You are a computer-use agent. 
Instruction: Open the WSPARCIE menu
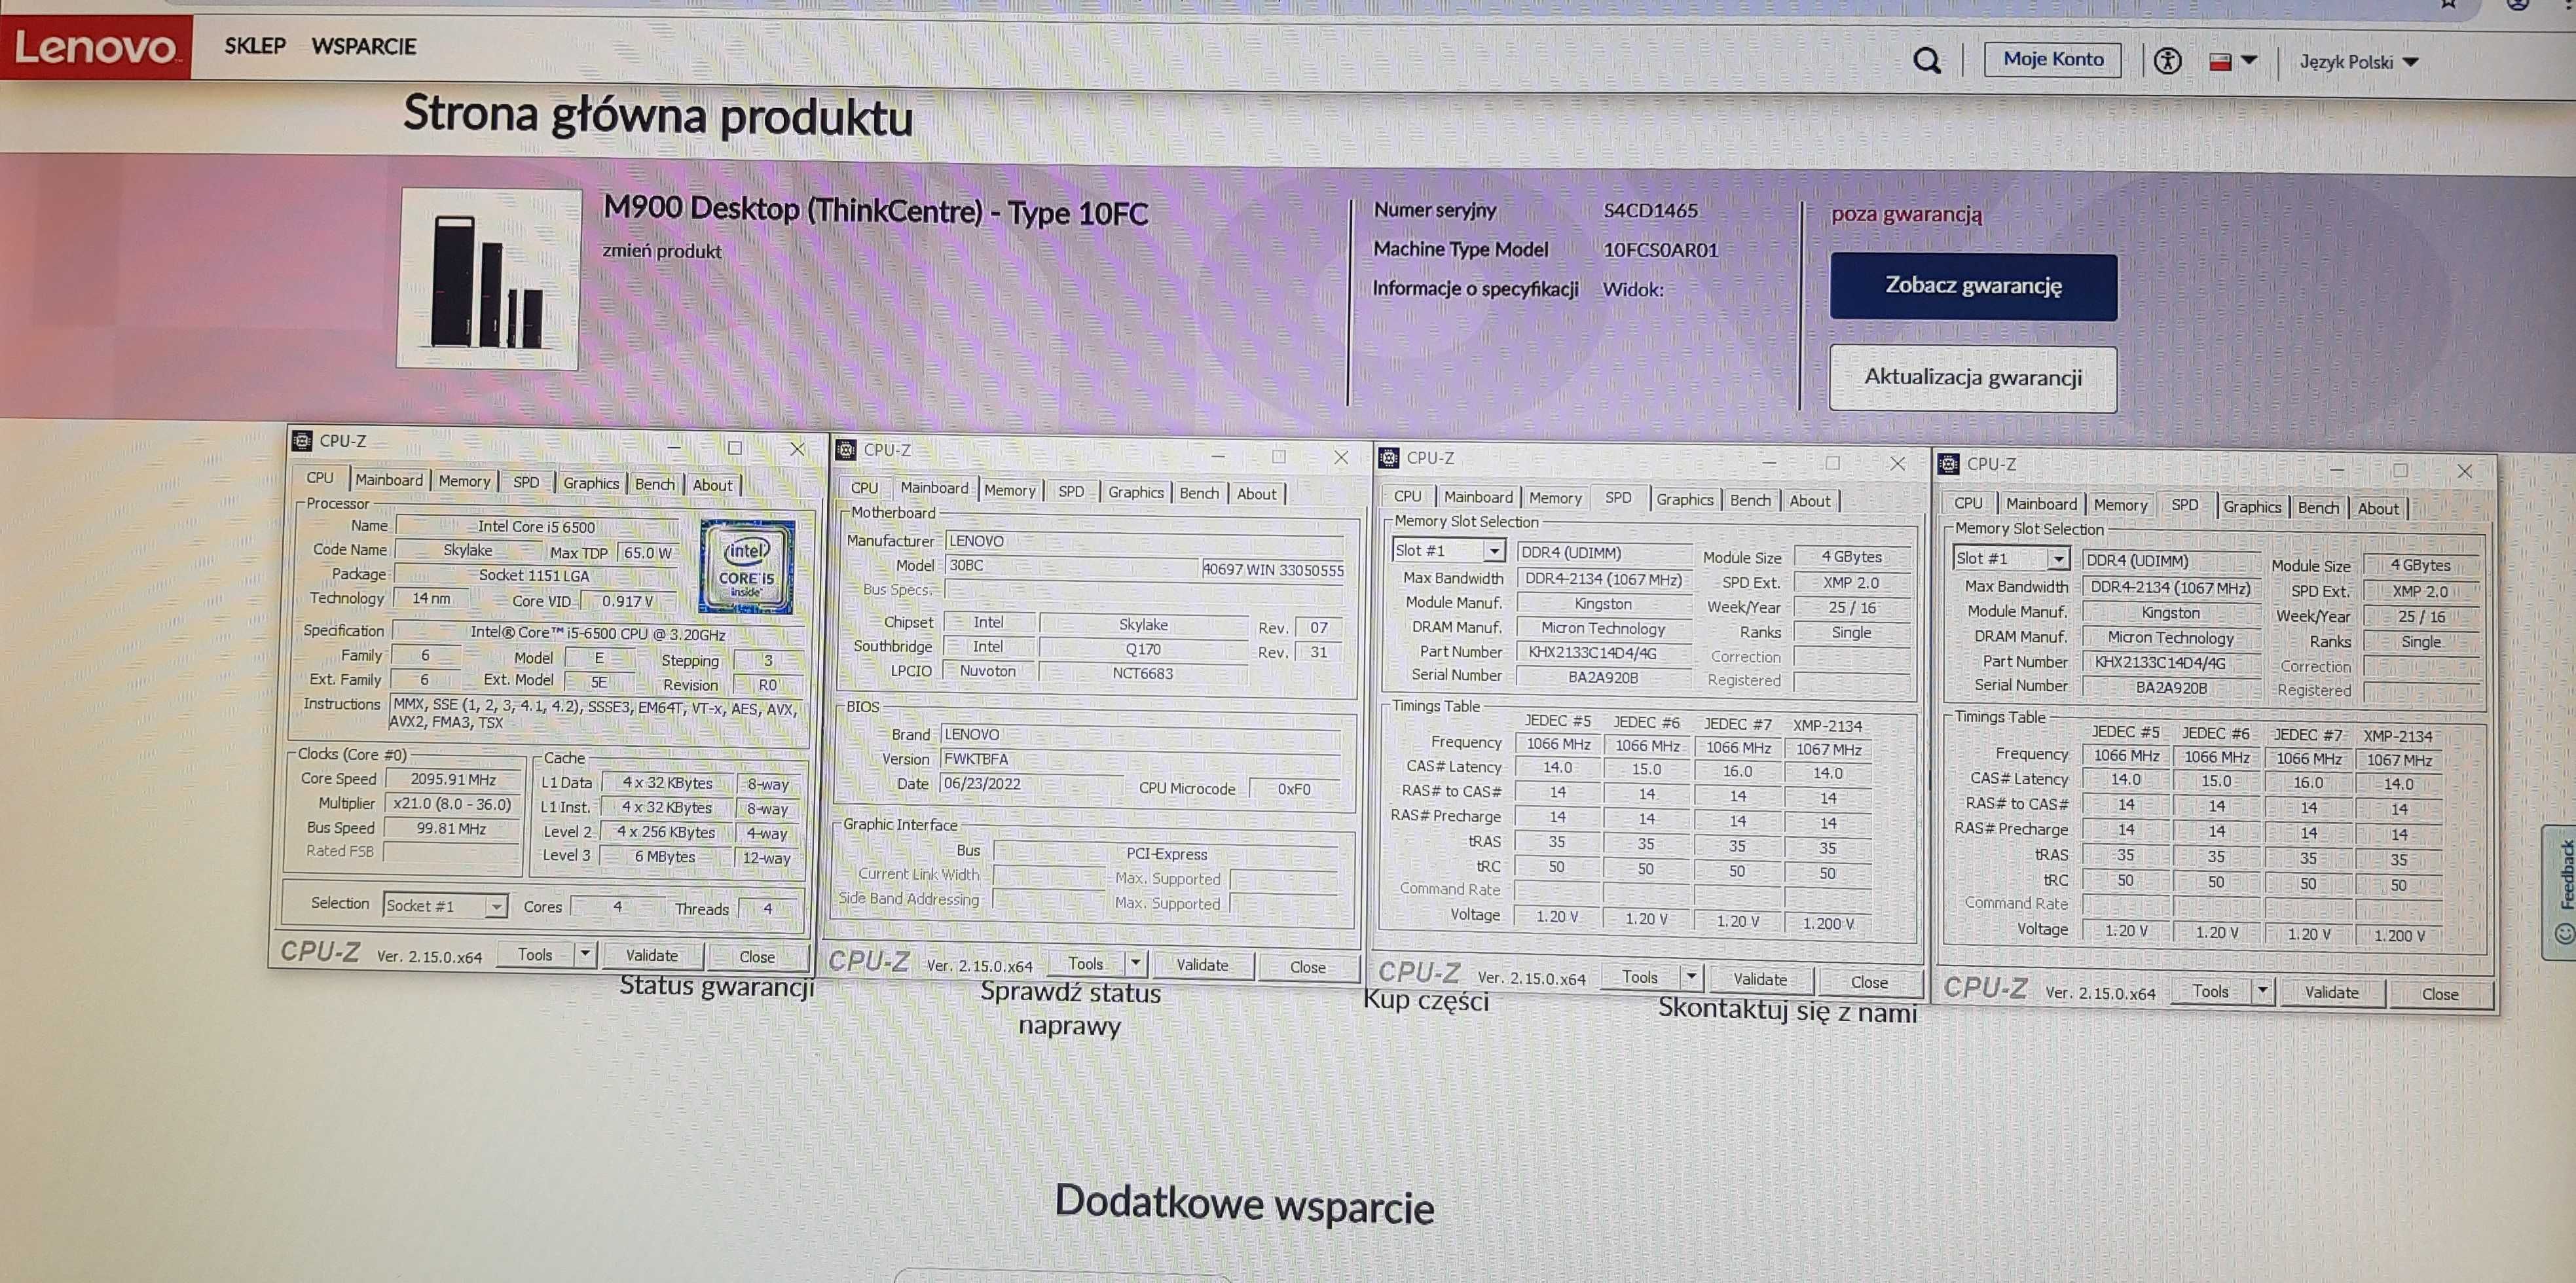pyautogui.click(x=364, y=46)
